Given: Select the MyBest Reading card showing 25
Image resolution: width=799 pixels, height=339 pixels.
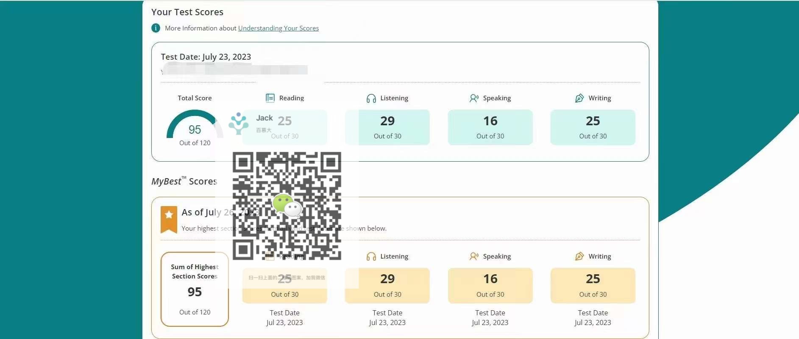Looking at the screenshot, I should (x=284, y=286).
